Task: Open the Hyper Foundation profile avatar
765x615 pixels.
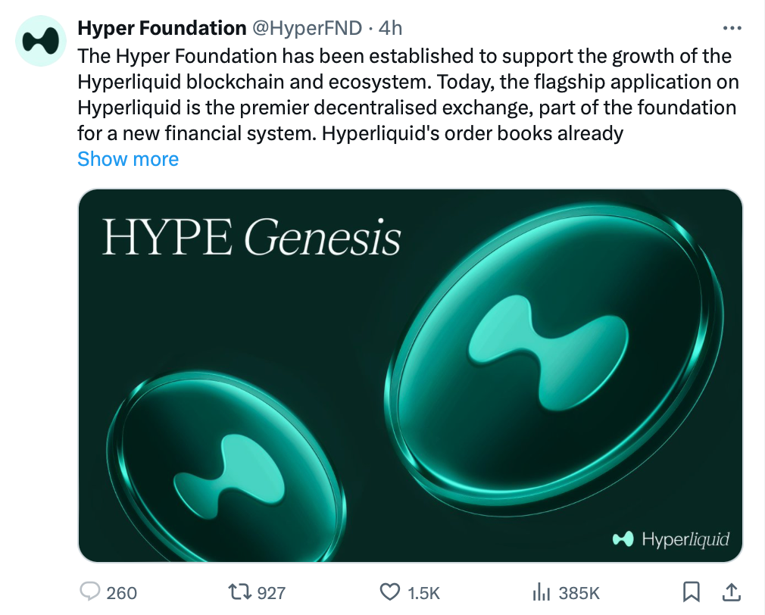Action: [x=41, y=41]
